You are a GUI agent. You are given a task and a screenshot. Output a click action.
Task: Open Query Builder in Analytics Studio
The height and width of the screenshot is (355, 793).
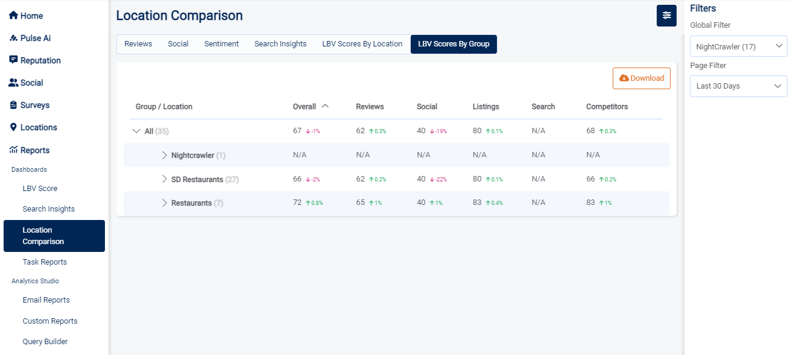click(x=45, y=342)
